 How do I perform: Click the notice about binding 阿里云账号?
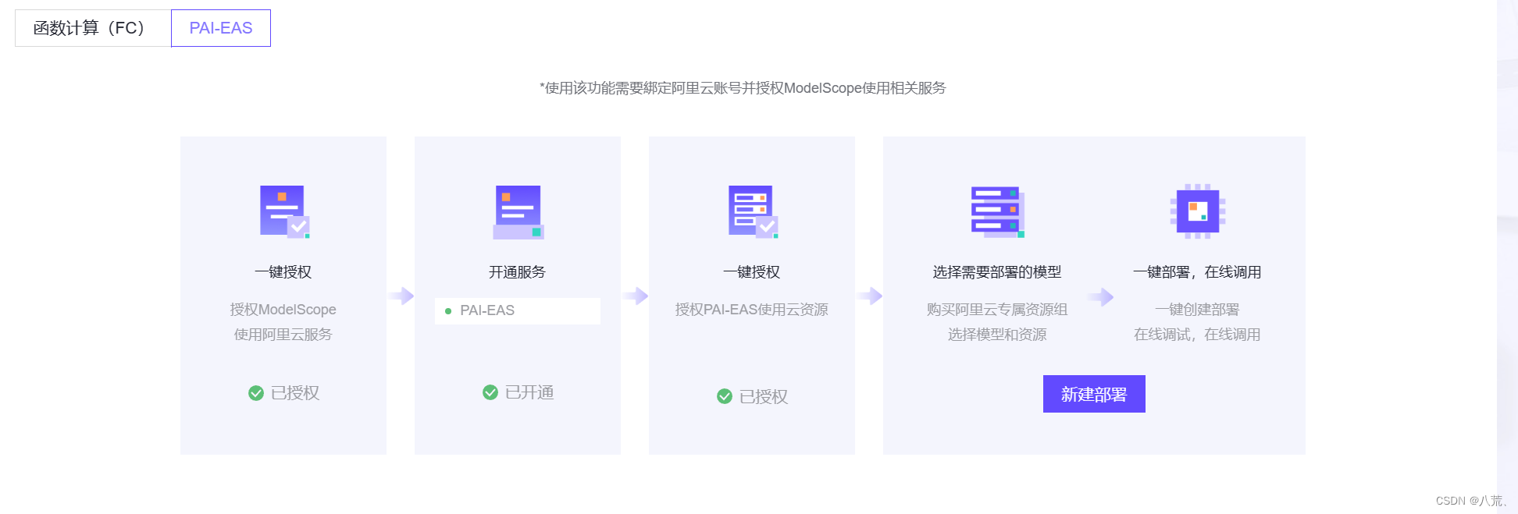pos(743,88)
